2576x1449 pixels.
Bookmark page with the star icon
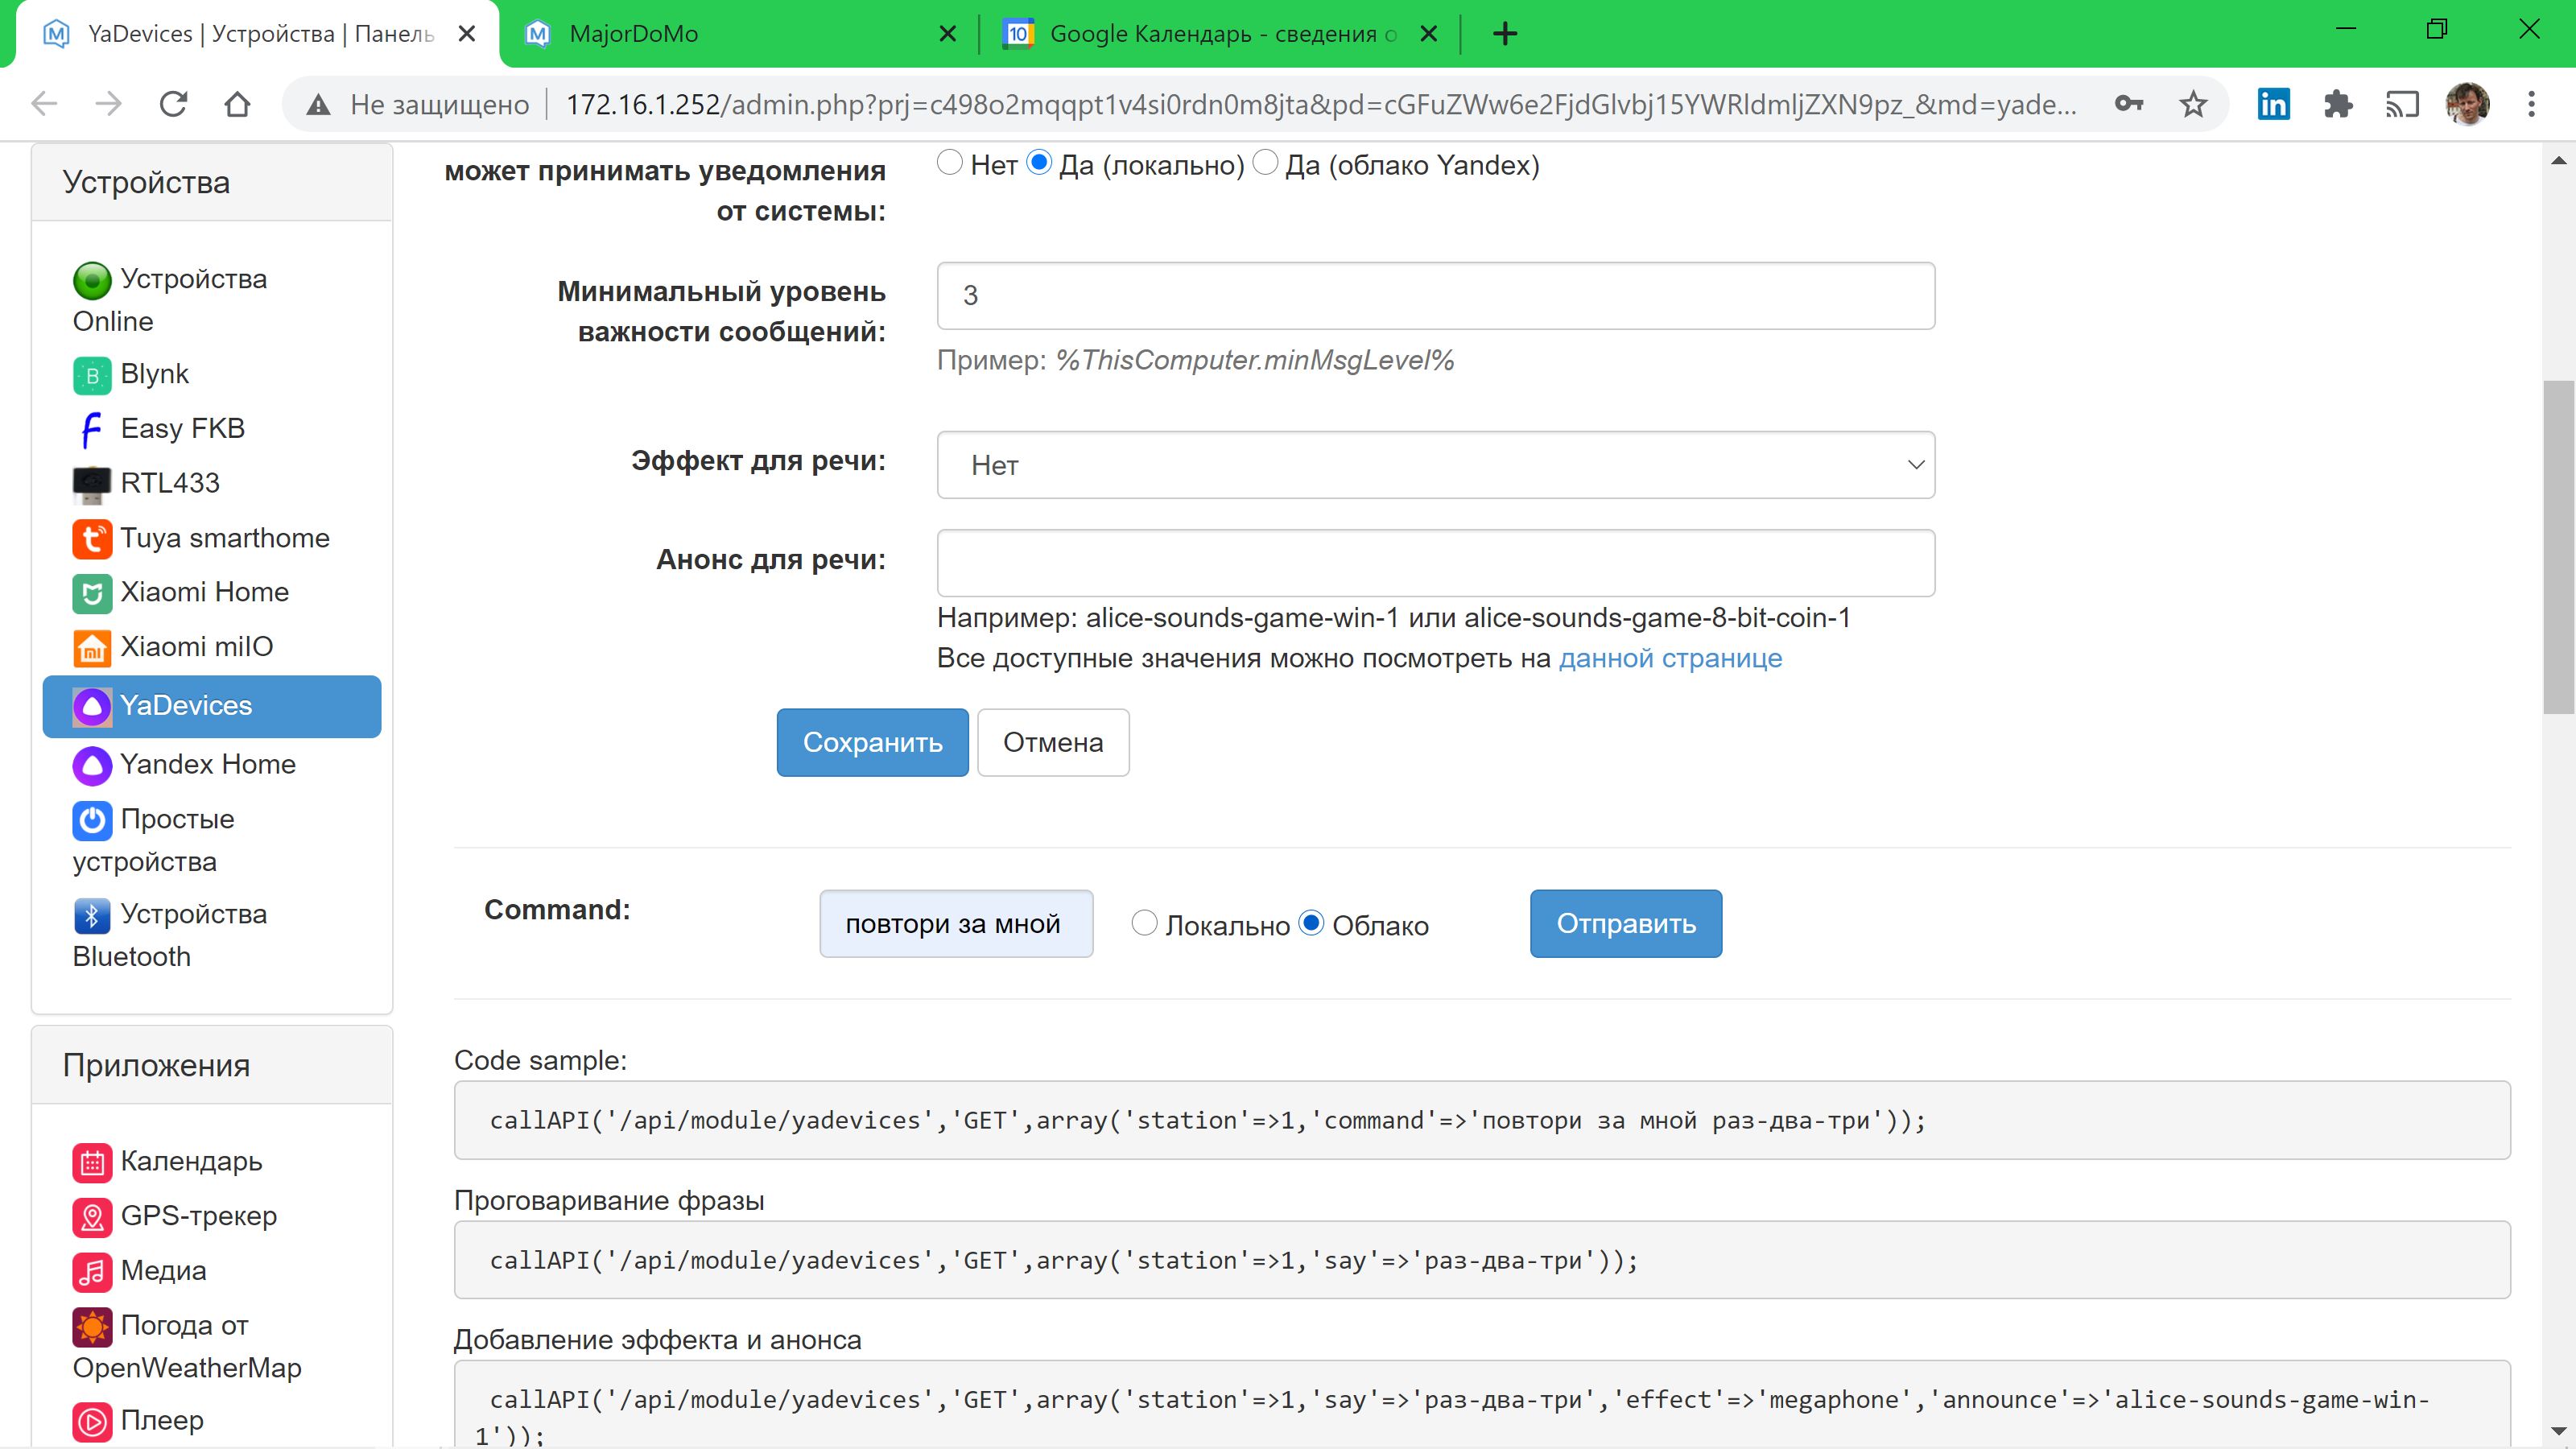pos(2193,104)
